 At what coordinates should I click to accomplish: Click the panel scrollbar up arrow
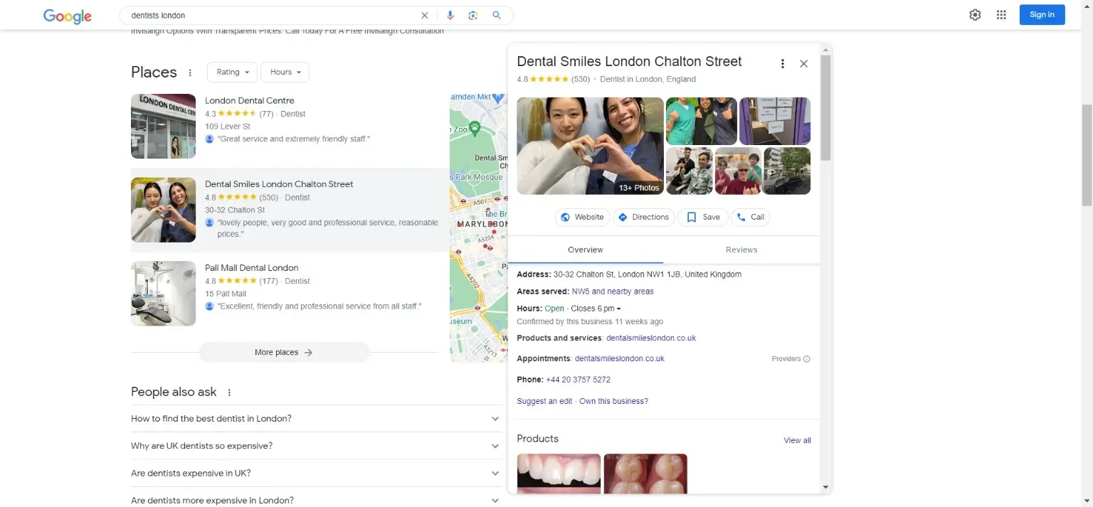(x=825, y=49)
